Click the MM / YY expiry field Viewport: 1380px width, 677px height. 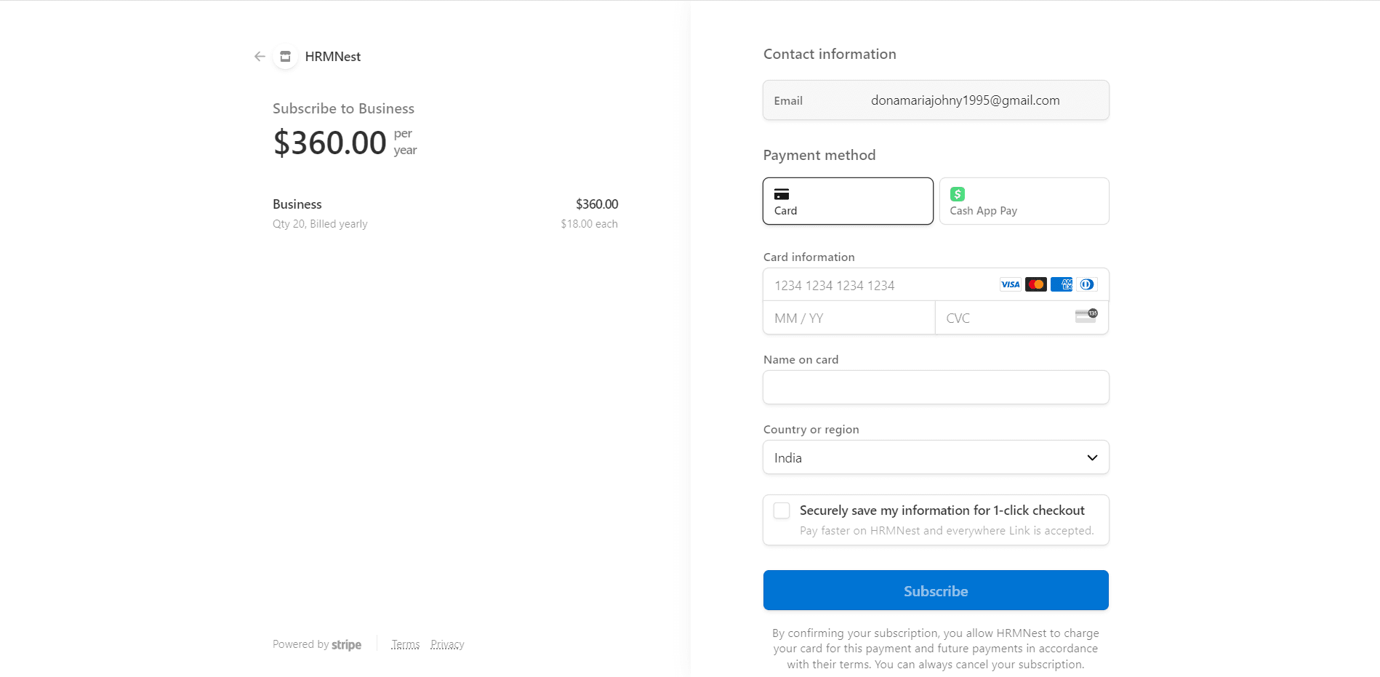tap(848, 319)
